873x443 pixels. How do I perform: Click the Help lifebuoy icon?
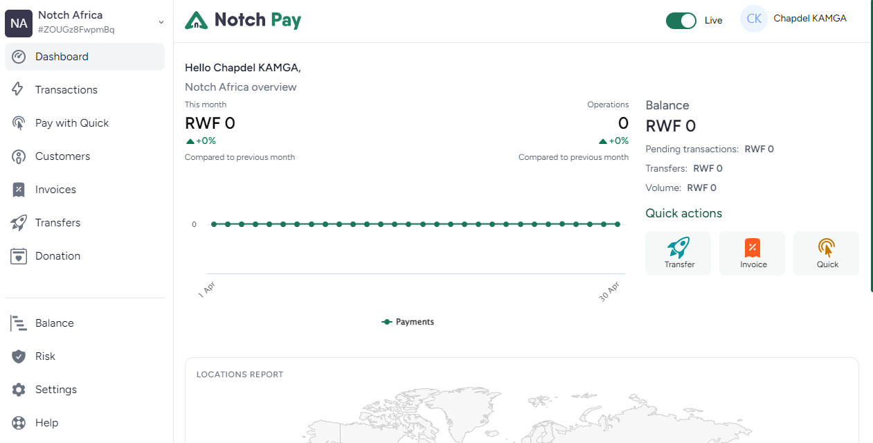point(19,423)
